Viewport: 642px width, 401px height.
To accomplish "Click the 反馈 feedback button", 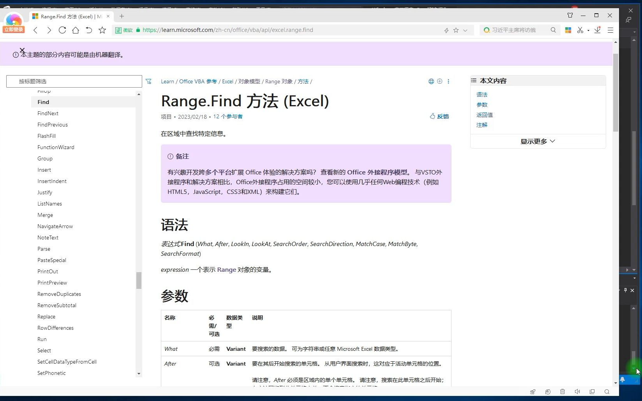I will (439, 116).
